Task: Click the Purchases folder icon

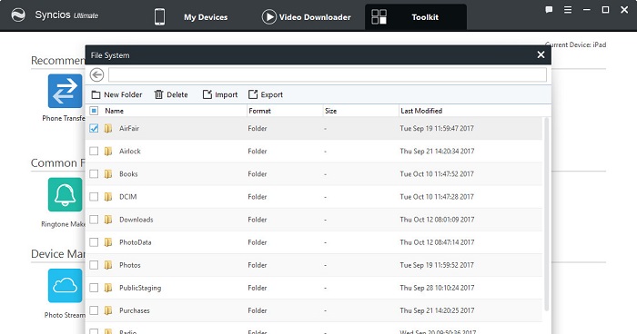Action: tap(108, 310)
